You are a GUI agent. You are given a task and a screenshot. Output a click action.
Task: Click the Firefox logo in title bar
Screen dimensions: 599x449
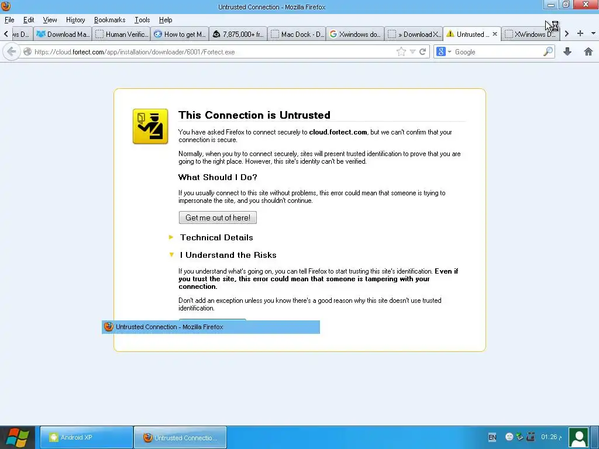tap(6, 6)
